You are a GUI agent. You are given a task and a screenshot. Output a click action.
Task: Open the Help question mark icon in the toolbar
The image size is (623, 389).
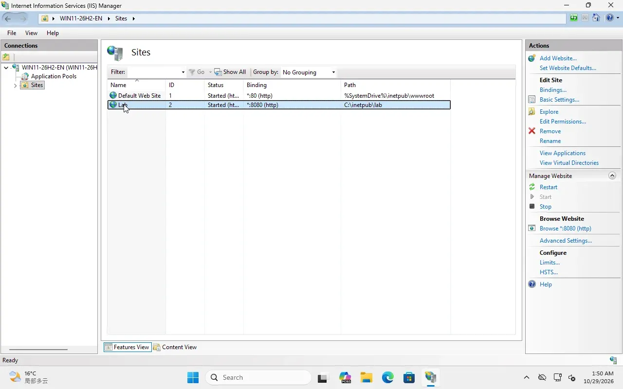609,18
